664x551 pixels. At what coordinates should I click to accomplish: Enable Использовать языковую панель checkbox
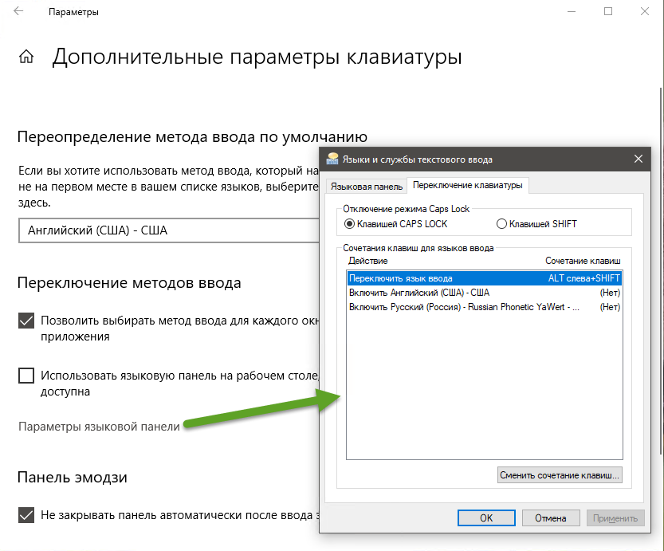[x=26, y=376]
